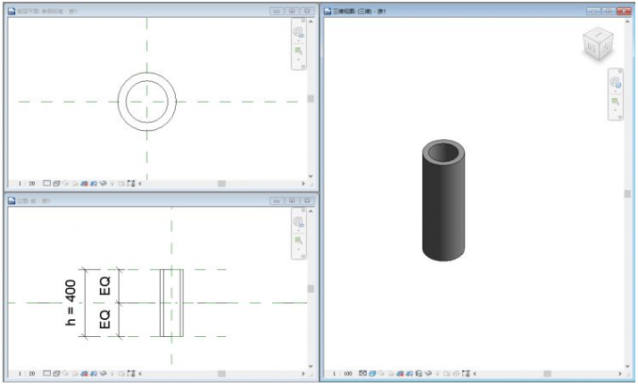638x386 pixels.
Task: Open steering wheel in 3D view navigation bar
Action: pyautogui.click(x=615, y=83)
